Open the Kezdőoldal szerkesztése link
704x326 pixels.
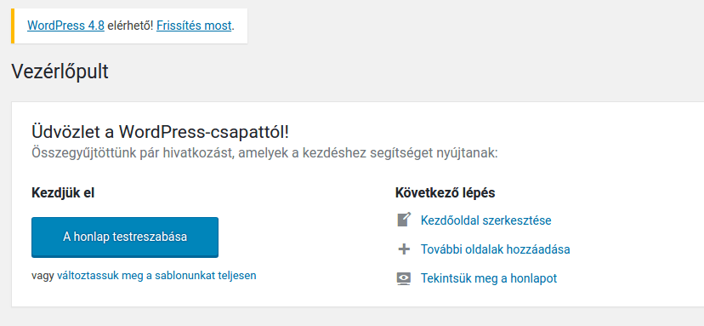485,220
